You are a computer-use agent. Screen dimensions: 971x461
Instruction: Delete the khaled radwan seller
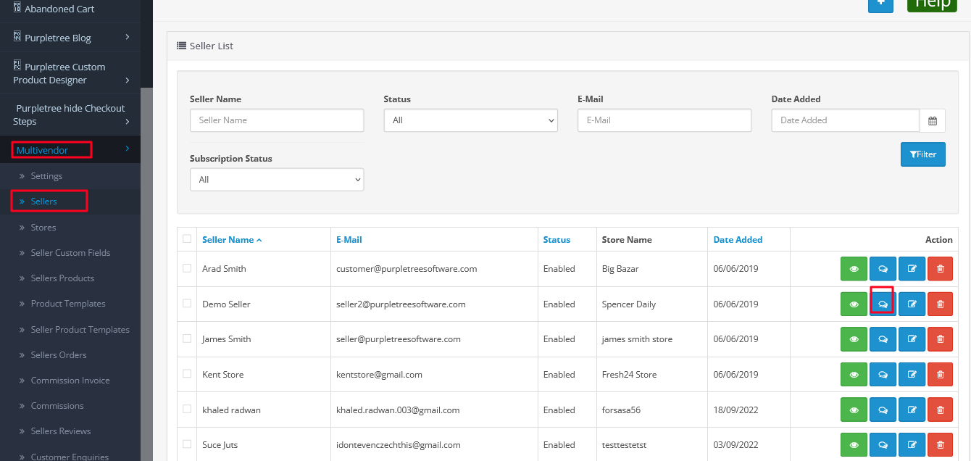tap(941, 410)
